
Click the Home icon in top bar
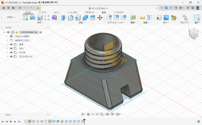pos(4,8)
